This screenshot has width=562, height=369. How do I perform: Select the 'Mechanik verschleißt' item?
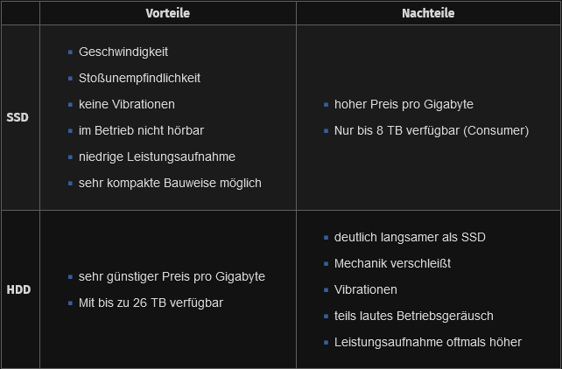click(392, 263)
